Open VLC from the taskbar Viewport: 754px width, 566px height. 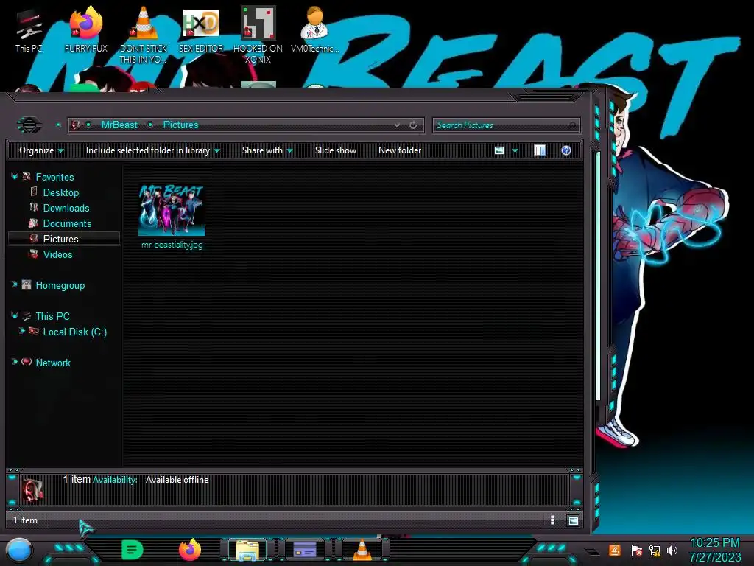[x=362, y=550]
